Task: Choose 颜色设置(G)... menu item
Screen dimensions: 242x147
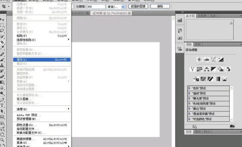Action: click(42, 125)
